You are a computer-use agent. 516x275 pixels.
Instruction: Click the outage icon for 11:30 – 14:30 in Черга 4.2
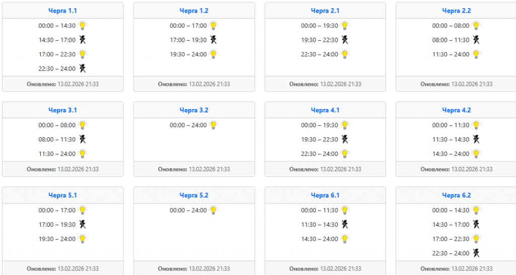[x=476, y=139]
